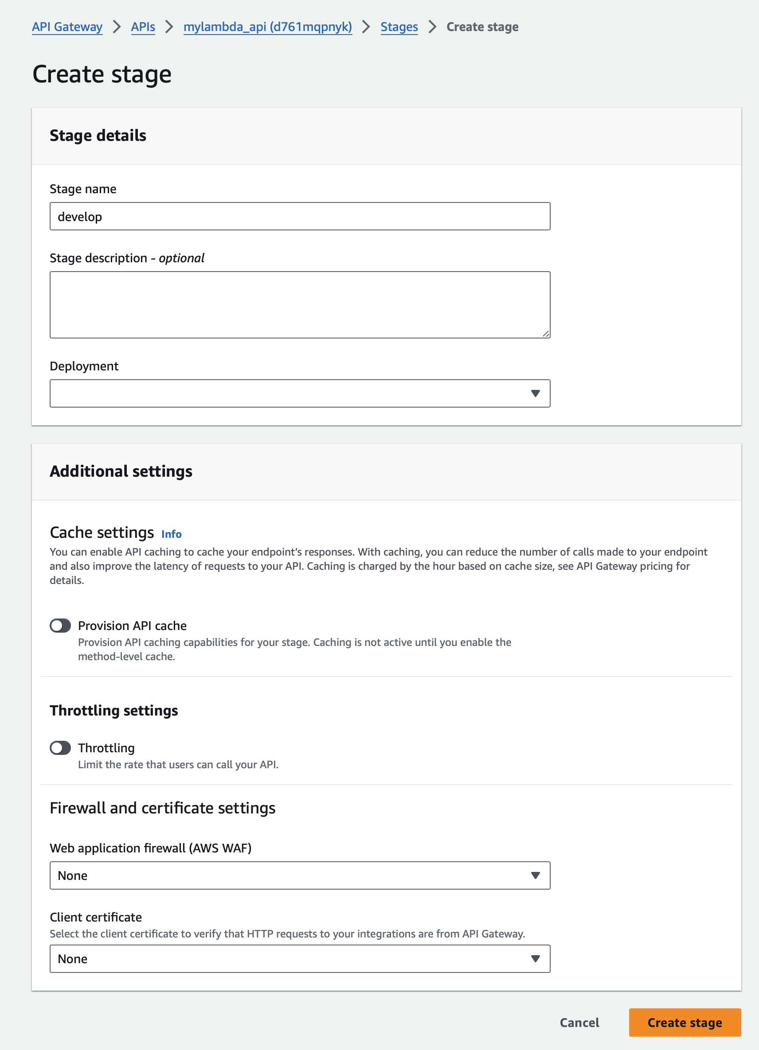Open Cache settings Info link
Viewport: 759px width, 1050px height.
(172, 534)
